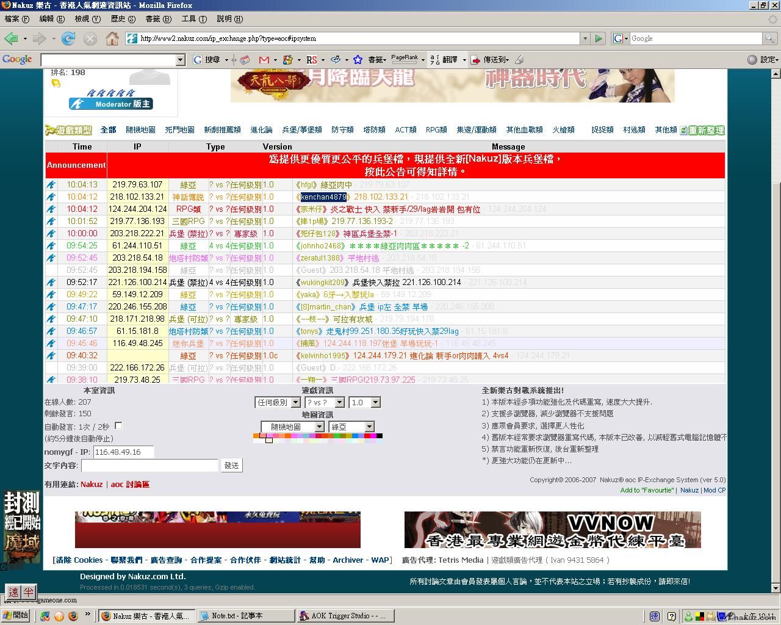Click the green Back arrow icon
The image size is (781, 625).
click(x=11, y=38)
